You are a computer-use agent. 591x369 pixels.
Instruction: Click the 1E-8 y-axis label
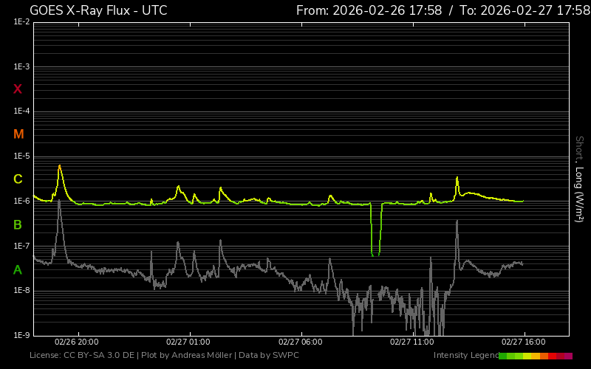click(x=21, y=290)
